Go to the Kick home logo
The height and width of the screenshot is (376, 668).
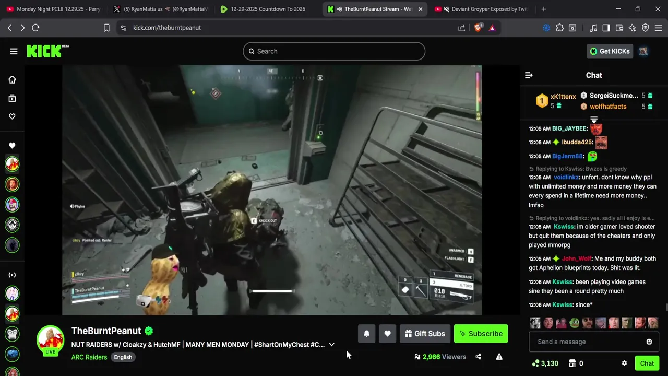[x=47, y=51]
